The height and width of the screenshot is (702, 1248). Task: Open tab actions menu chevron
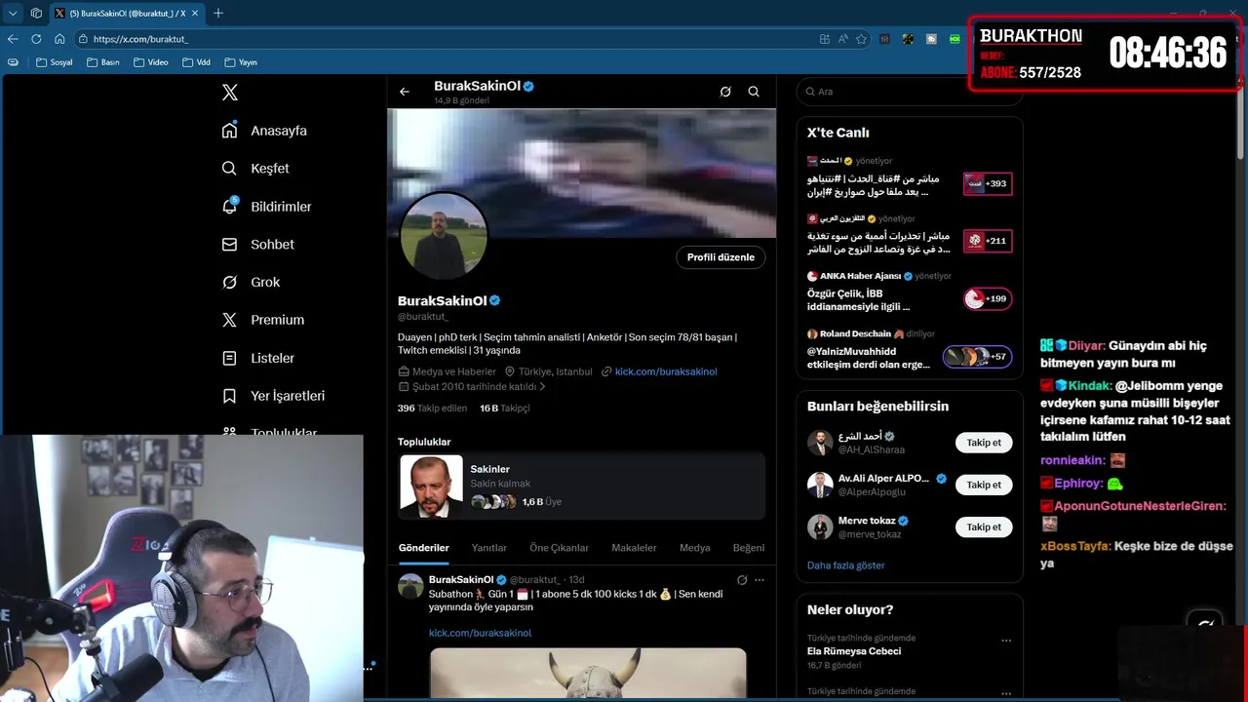(13, 14)
